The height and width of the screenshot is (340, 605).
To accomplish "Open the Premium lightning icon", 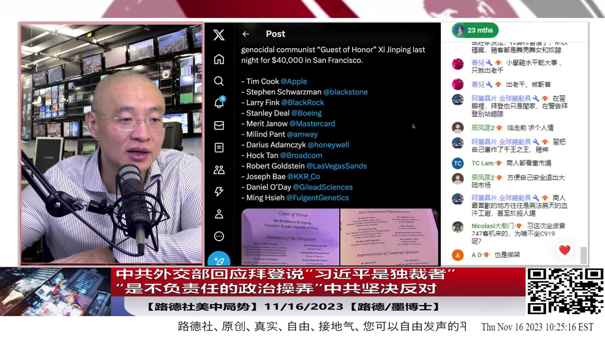I will 219,192.
